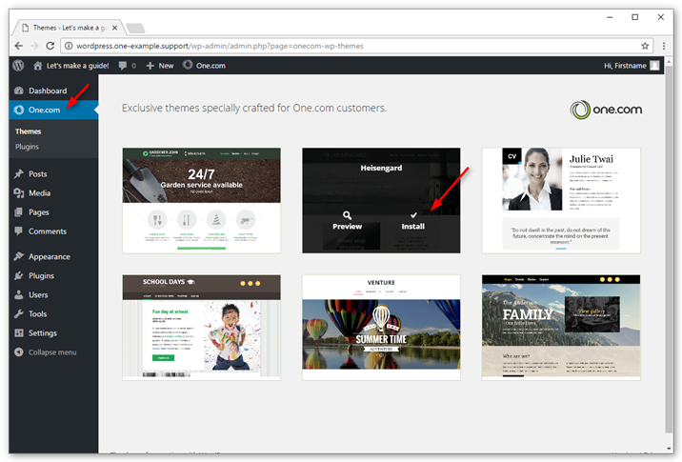Click the Pages icon in sidebar
The width and height of the screenshot is (682, 462).
pyautogui.click(x=19, y=211)
